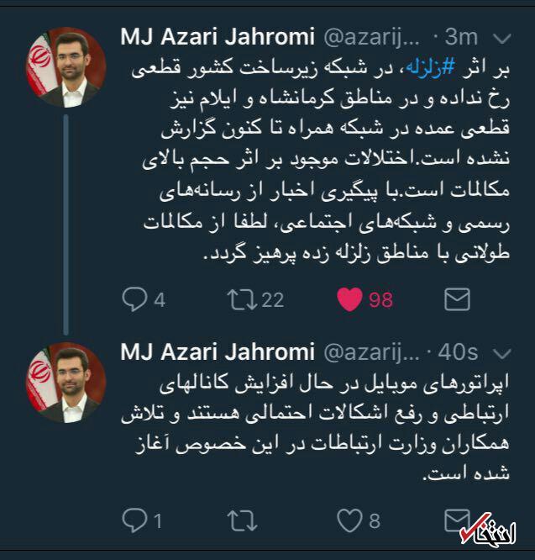Reply to the second tweet with 1 comment
The height and width of the screenshot is (560, 535).
(135, 520)
